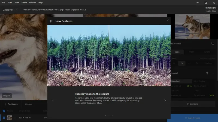Screen dimensions: 218x122
Task: Open the File menu
Action: click(x=3, y=3)
